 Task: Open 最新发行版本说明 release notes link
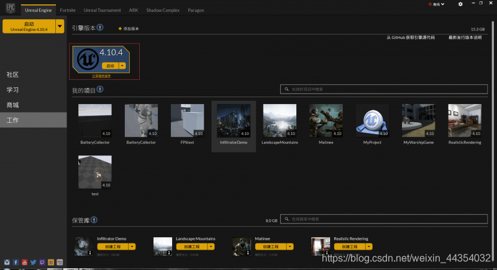465,38
